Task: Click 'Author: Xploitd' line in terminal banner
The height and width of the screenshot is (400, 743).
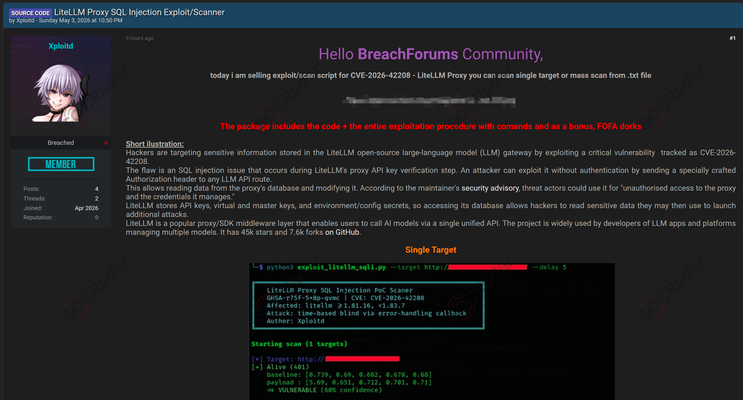Action: 295,321
